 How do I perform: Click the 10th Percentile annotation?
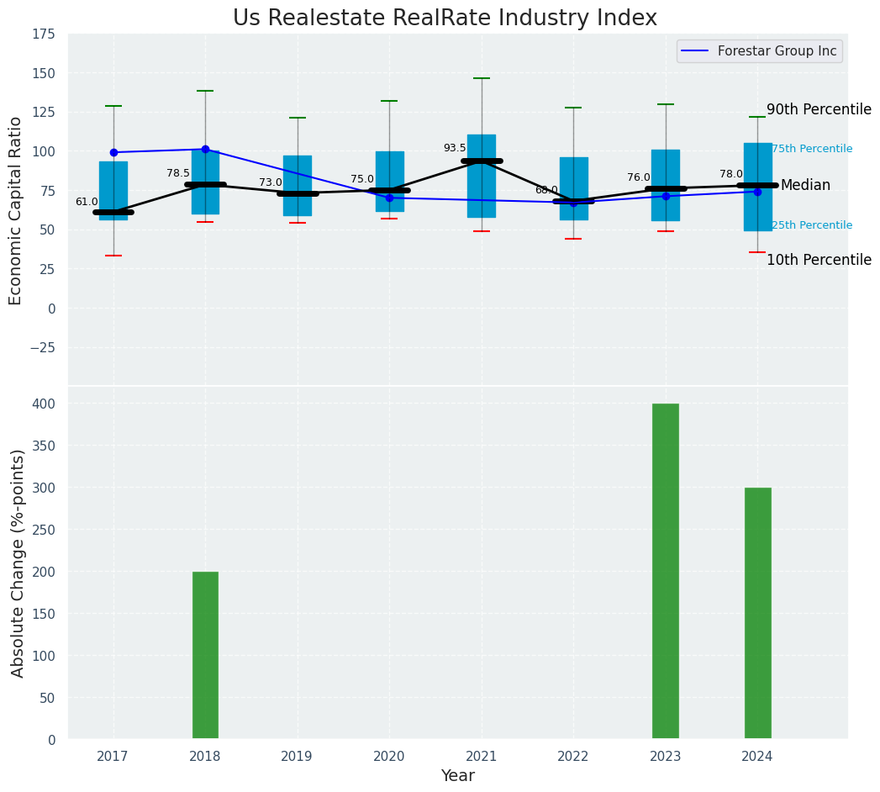[819, 261]
